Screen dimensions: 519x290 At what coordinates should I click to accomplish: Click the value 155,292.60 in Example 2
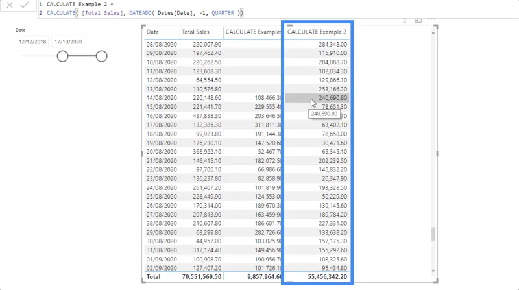click(333, 250)
